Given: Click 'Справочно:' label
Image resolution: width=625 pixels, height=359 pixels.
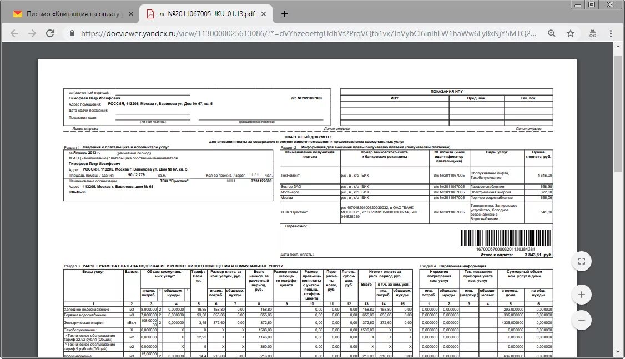Looking at the screenshot, I should (x=296, y=226).
